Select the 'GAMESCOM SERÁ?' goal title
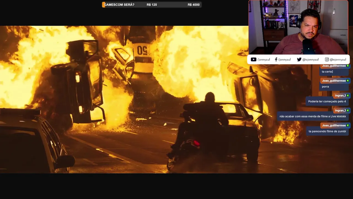353x199 pixels. (119, 5)
